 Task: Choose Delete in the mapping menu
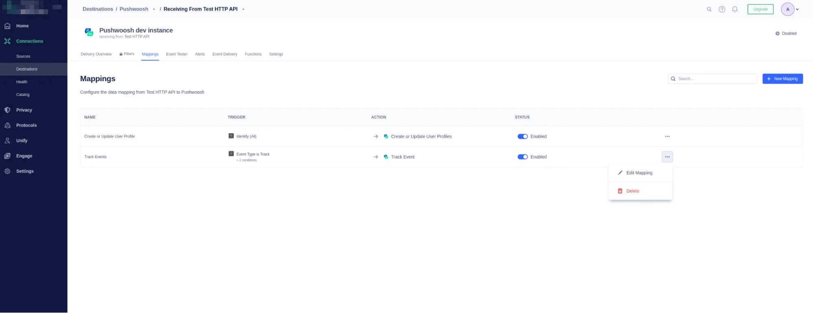(x=632, y=191)
